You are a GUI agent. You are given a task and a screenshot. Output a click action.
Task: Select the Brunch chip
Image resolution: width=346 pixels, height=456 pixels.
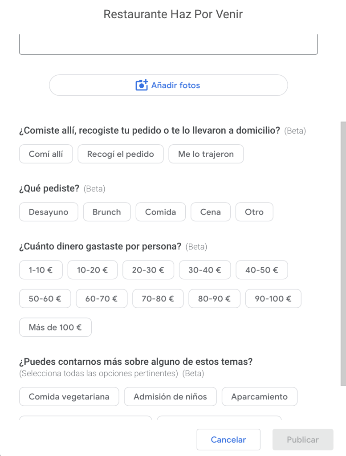tap(107, 212)
